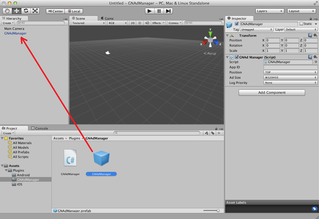Switch to the Game tab
Image resolution: width=319 pixels, height=219 pixels.
coord(107,18)
